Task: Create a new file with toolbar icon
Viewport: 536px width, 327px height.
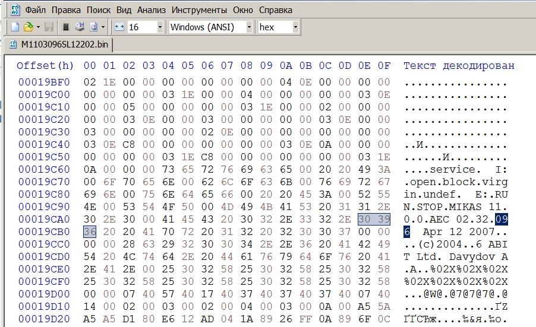Action: tap(15, 27)
